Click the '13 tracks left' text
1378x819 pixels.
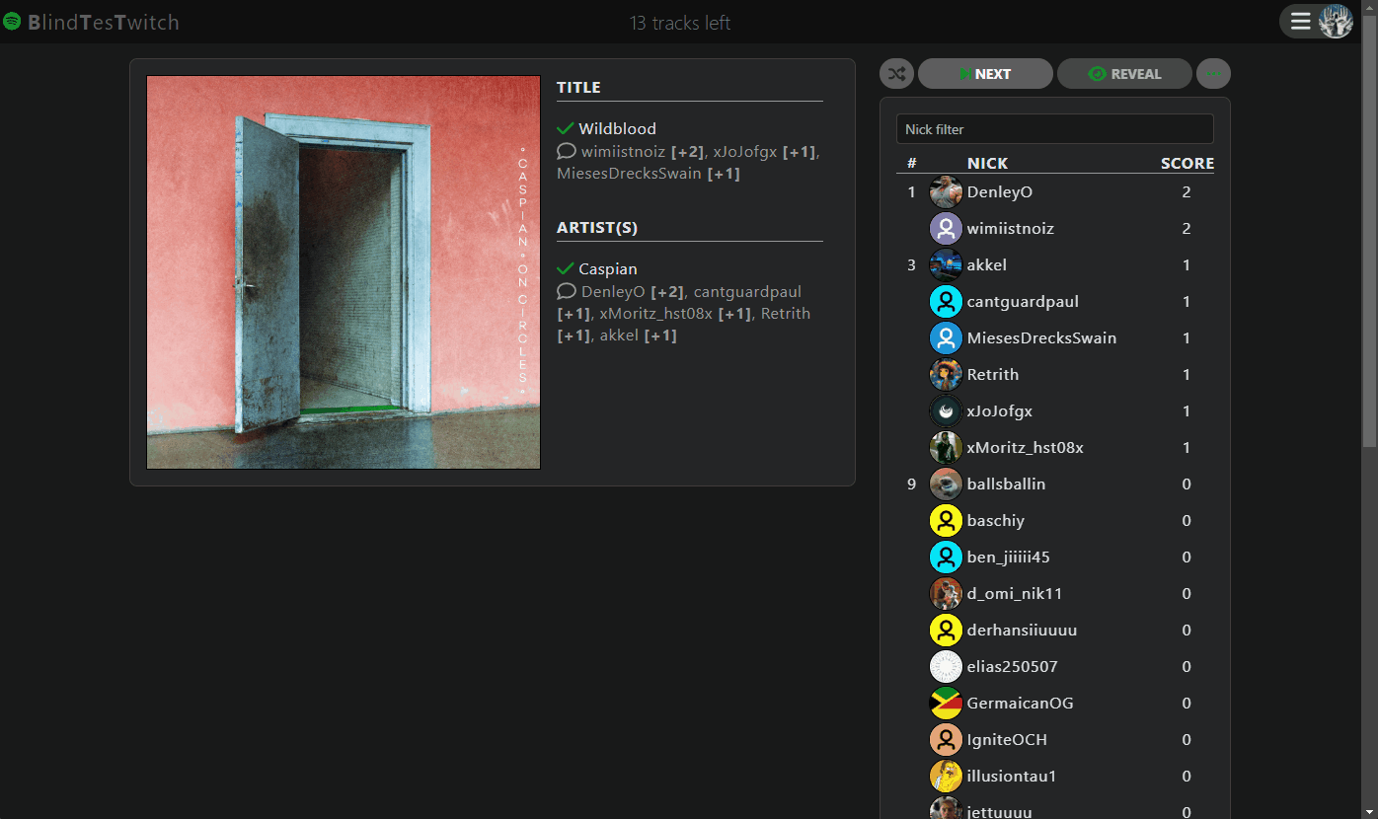tap(680, 23)
